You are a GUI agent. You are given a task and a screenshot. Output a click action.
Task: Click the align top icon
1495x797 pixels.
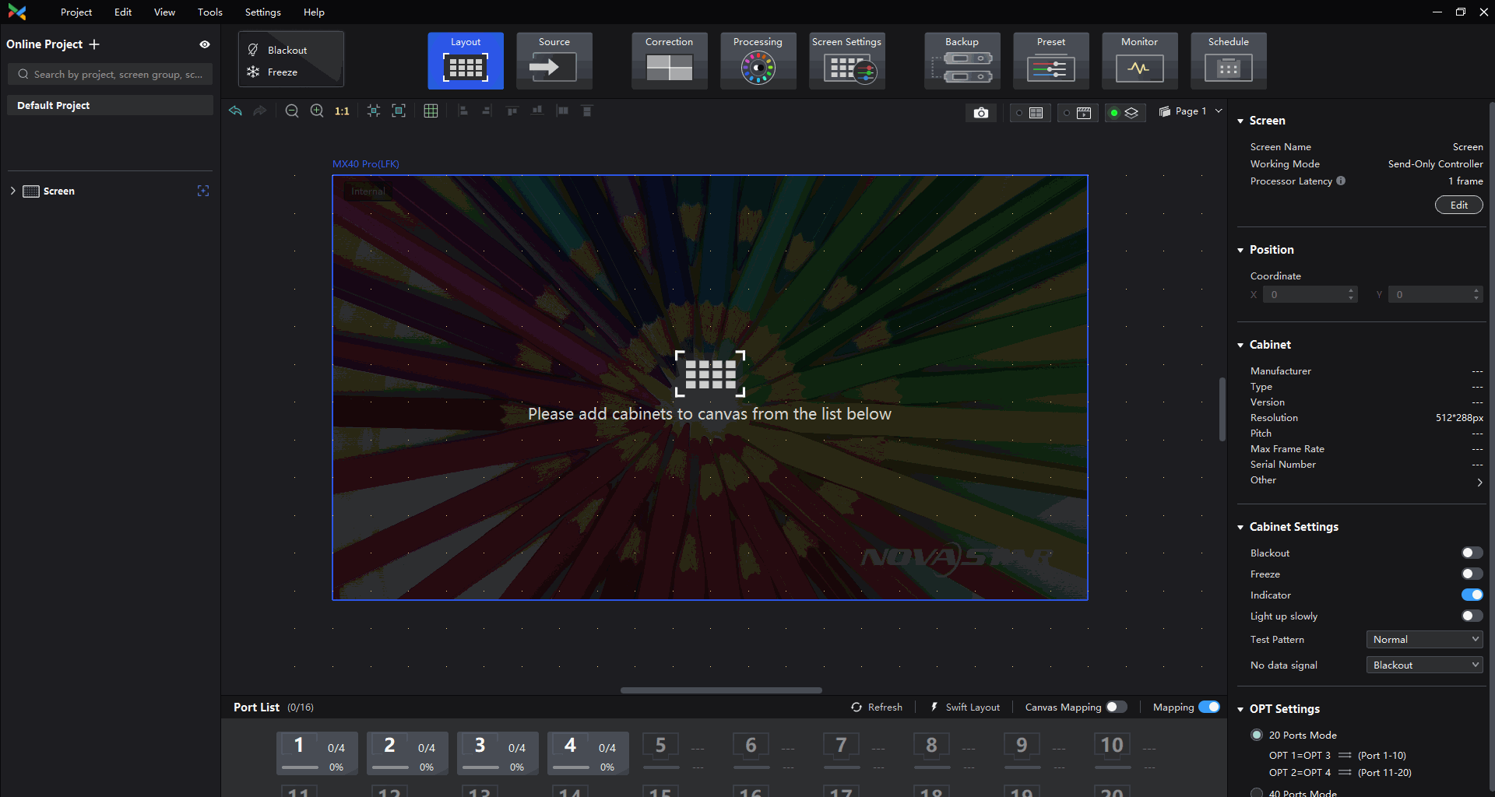coord(512,111)
